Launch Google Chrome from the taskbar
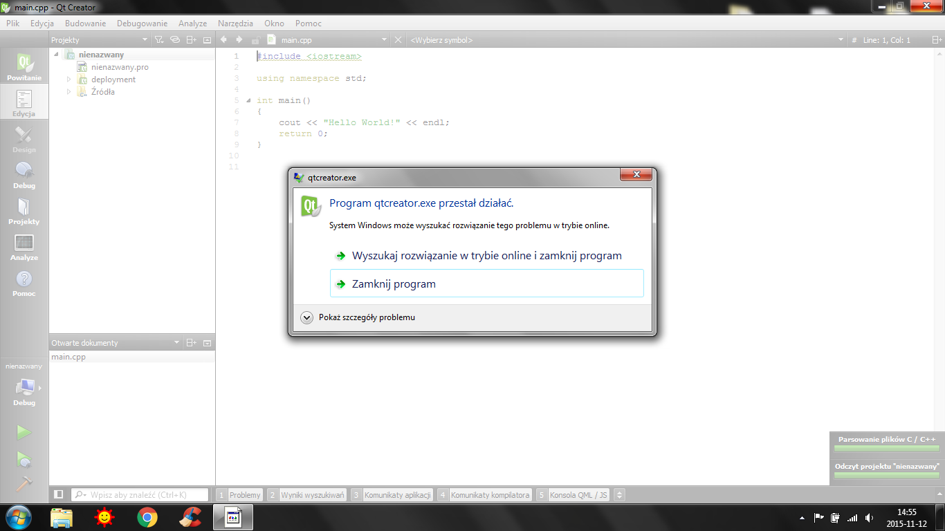The width and height of the screenshot is (945, 531). (147, 516)
